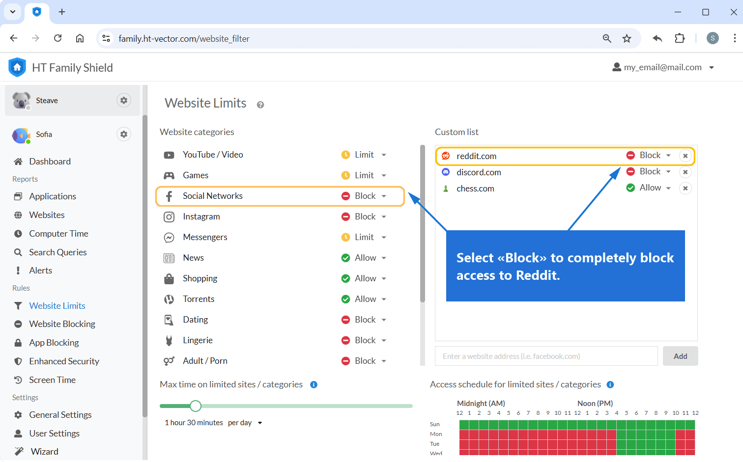Bookmark this page with the star icon
This screenshot has height=462, width=743.
pos(627,38)
